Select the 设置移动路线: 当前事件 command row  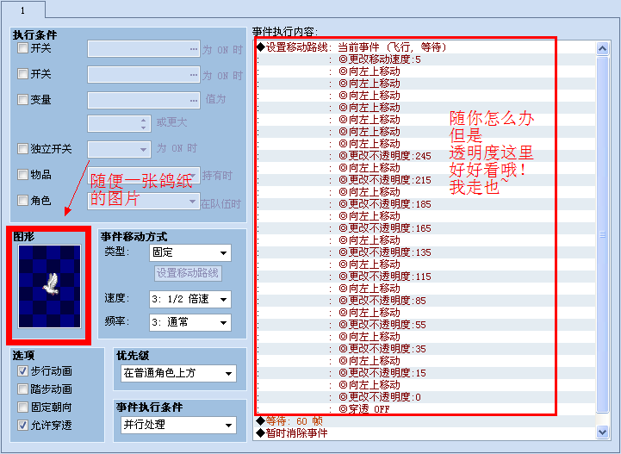point(425,47)
